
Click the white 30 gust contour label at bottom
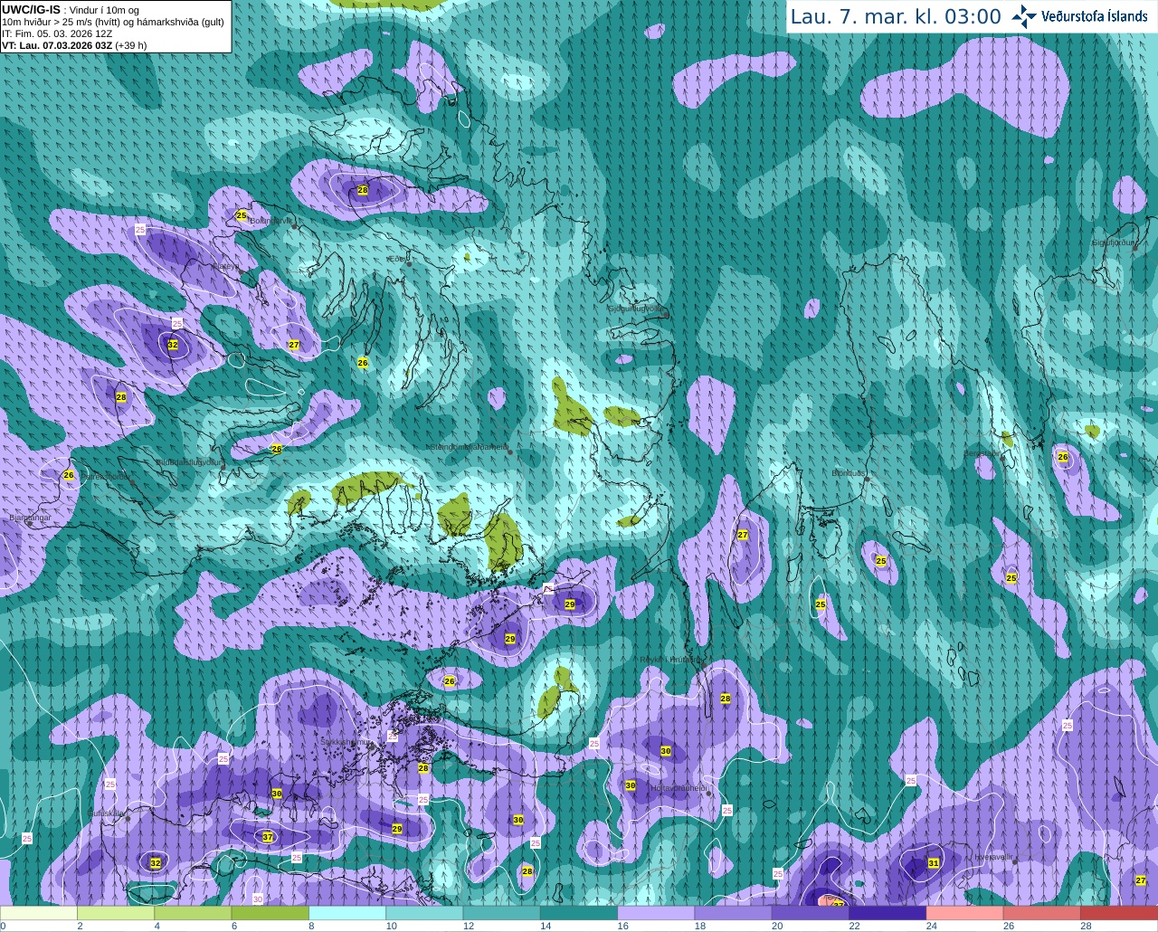click(x=258, y=899)
